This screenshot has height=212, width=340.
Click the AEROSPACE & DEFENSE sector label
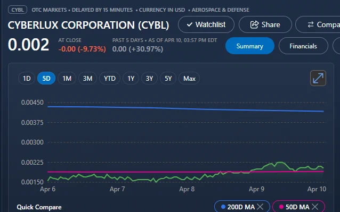tap(220, 10)
